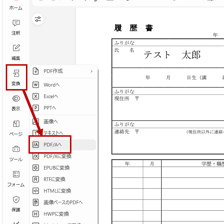Select 画像ベースのPDFへ option
Screen dimensions: 224x224
63,202
